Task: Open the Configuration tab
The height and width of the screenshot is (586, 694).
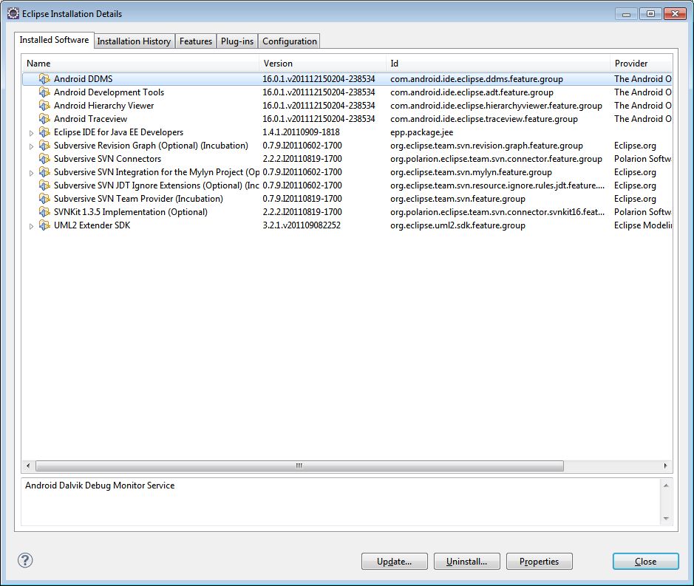Action: click(290, 41)
